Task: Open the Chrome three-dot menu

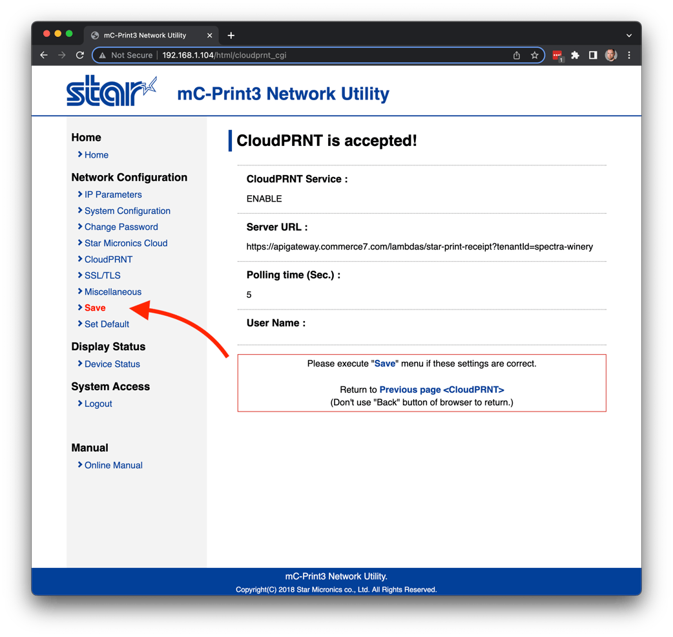Action: [x=629, y=56]
